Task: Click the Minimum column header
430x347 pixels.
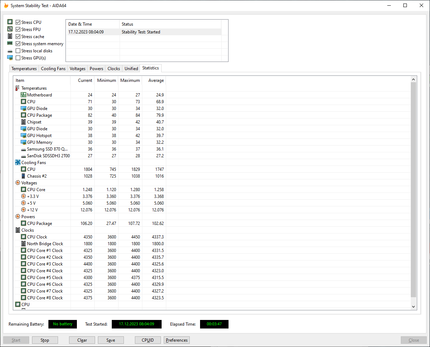Action: [x=106, y=80]
